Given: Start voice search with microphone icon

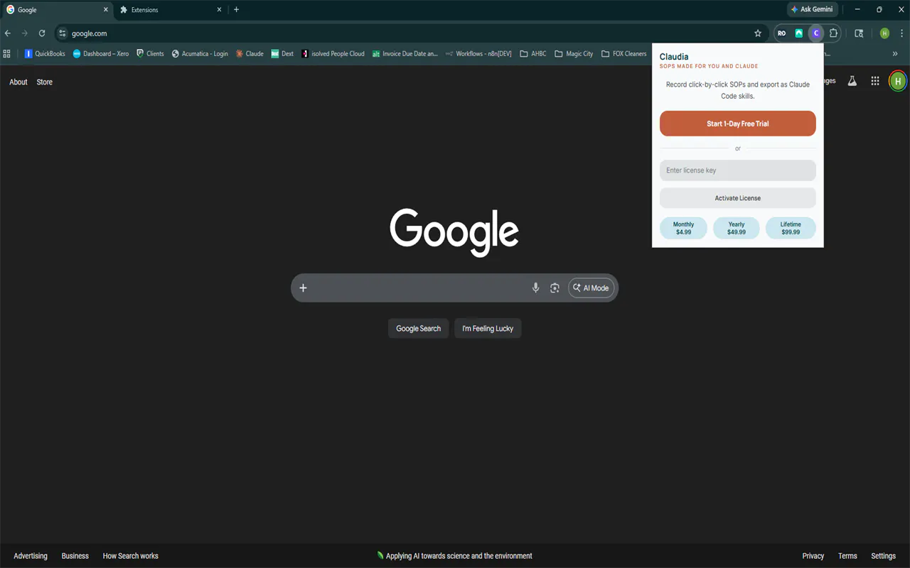Looking at the screenshot, I should click(536, 288).
